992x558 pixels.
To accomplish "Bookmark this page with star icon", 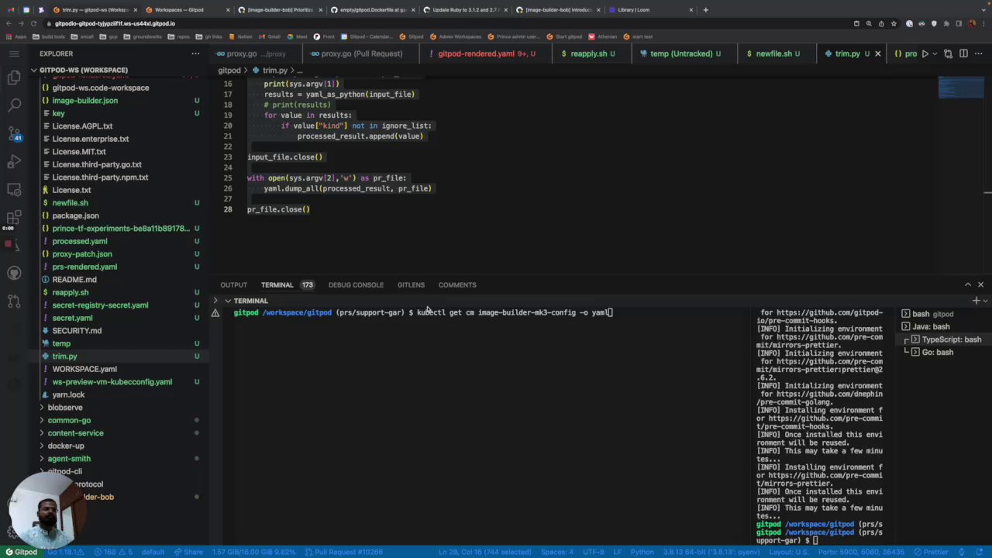I will 894,23.
